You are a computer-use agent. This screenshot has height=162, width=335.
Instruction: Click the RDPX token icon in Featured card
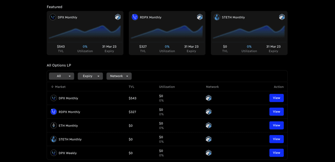135,17
